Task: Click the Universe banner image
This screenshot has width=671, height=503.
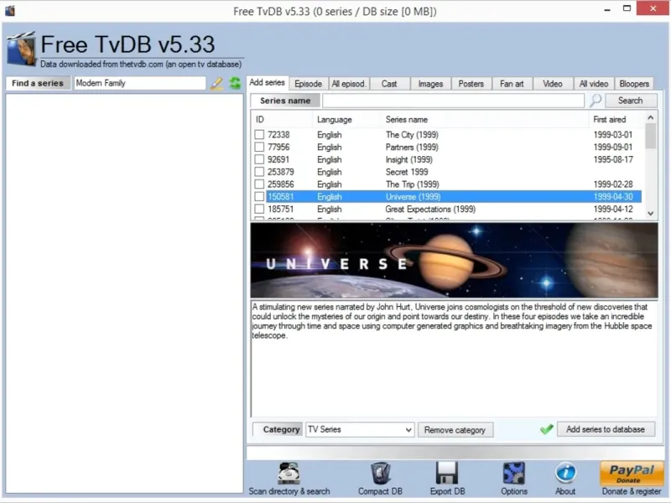Action: pyautogui.click(x=454, y=260)
